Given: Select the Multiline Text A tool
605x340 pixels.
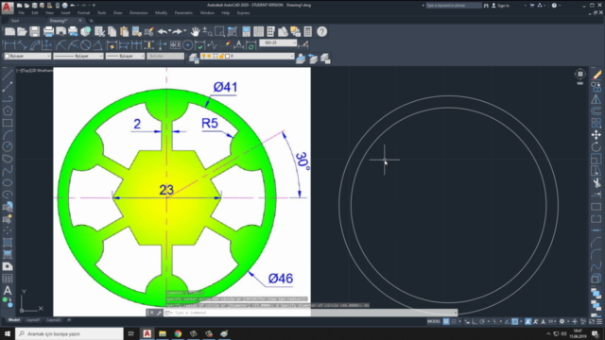Looking at the screenshot, I should pos(8,290).
